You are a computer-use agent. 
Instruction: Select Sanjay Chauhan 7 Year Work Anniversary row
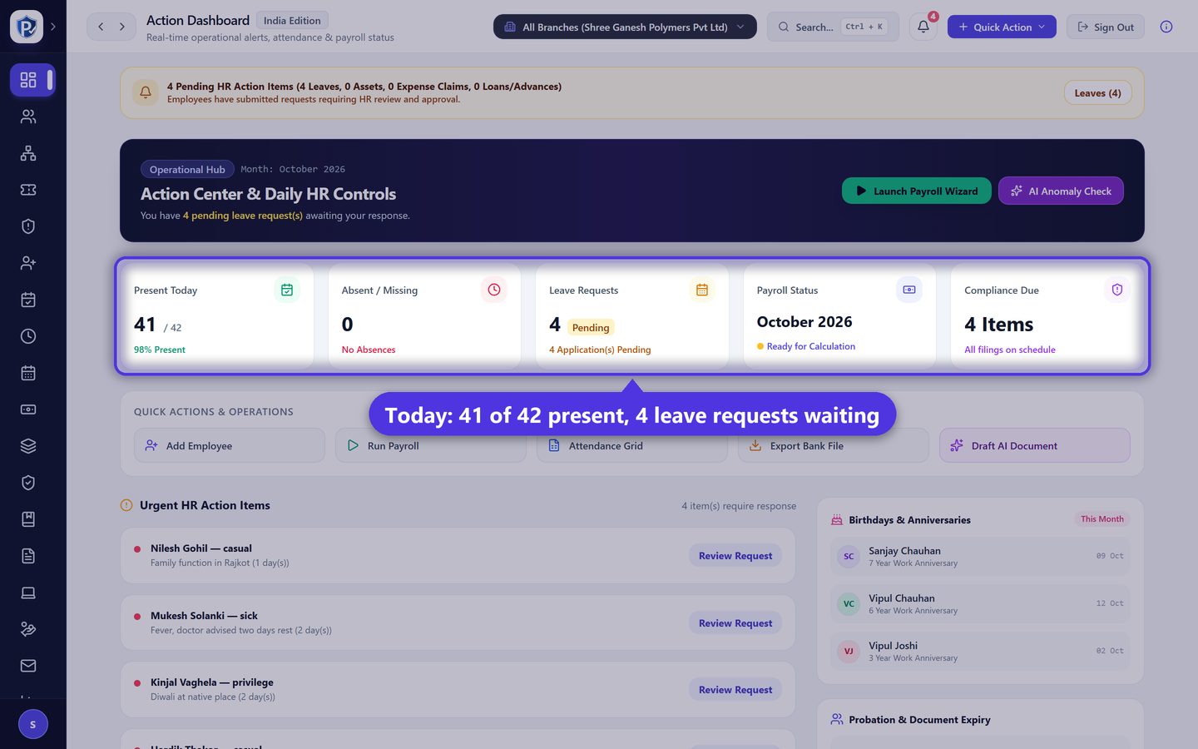[x=980, y=556]
